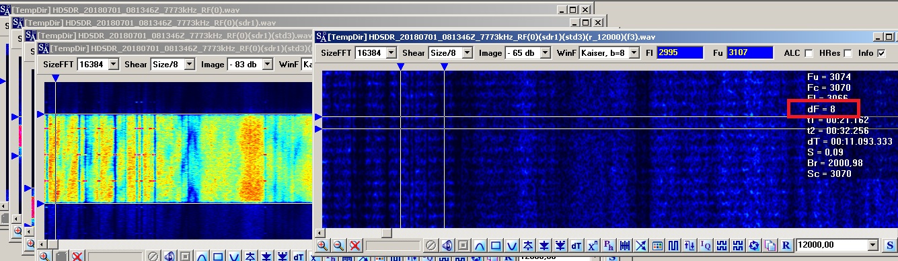
Task: Click the S button beside the 12000,00 field
Action: click(889, 245)
